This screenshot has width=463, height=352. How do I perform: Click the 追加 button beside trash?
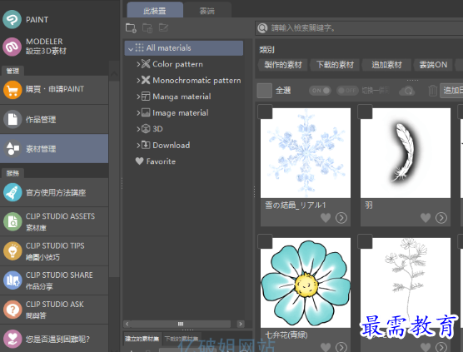[451, 91]
